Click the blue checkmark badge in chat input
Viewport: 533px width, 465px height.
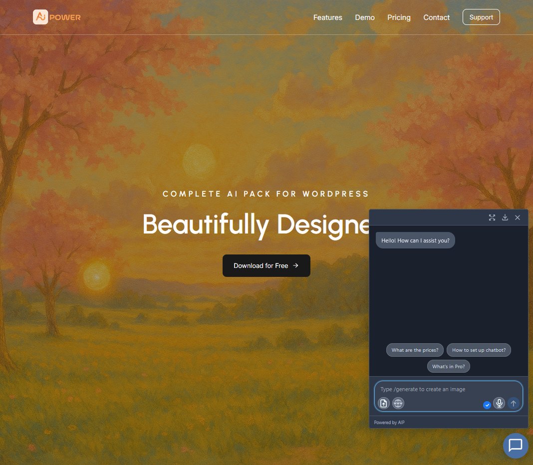click(487, 405)
